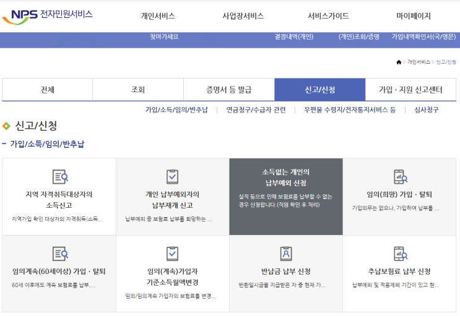460x316 pixels.
Task: Click the 임의(계속)가입자 기준소득월액변경 clipboard icon
Action: (x=173, y=254)
